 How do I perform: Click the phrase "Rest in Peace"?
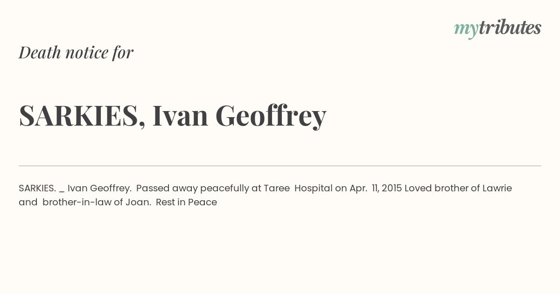[186, 203]
